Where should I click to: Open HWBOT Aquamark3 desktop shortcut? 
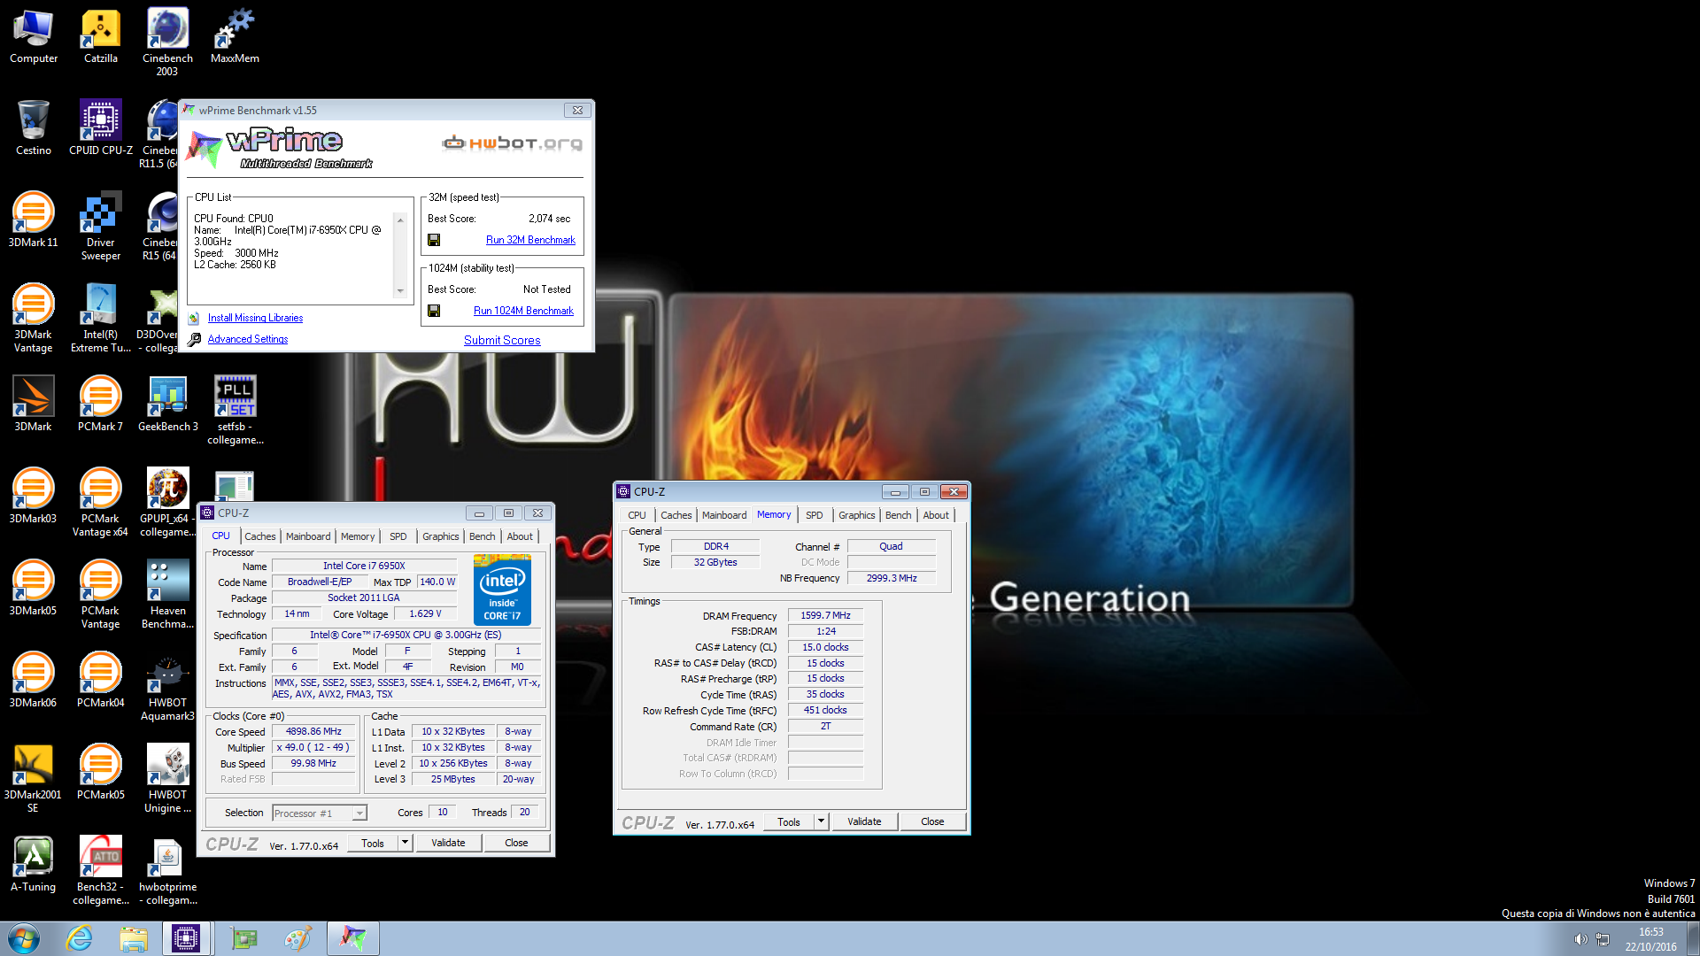[x=167, y=687]
